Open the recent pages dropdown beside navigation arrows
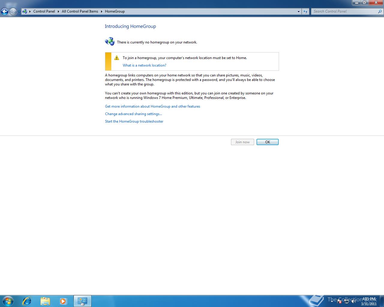 click(x=19, y=12)
